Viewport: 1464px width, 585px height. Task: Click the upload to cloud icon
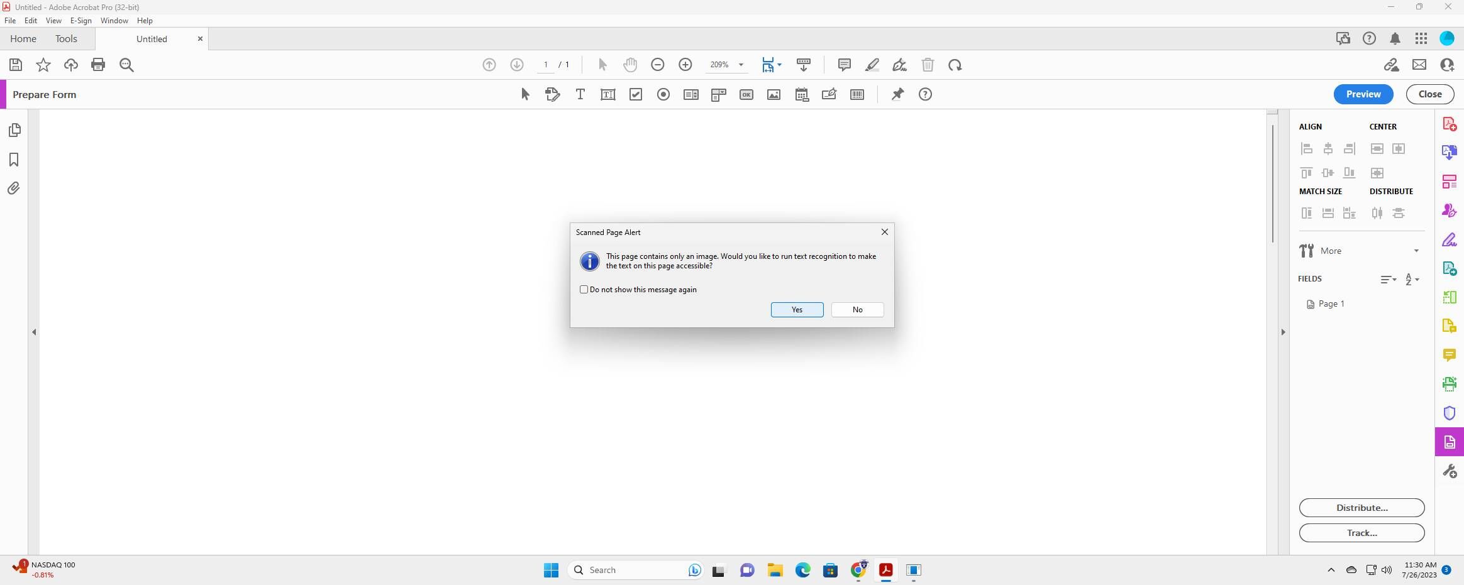coord(71,65)
